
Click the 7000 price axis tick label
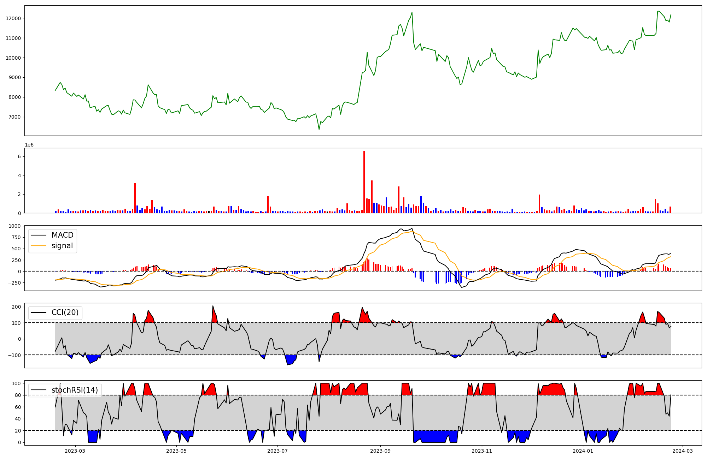[15, 117]
